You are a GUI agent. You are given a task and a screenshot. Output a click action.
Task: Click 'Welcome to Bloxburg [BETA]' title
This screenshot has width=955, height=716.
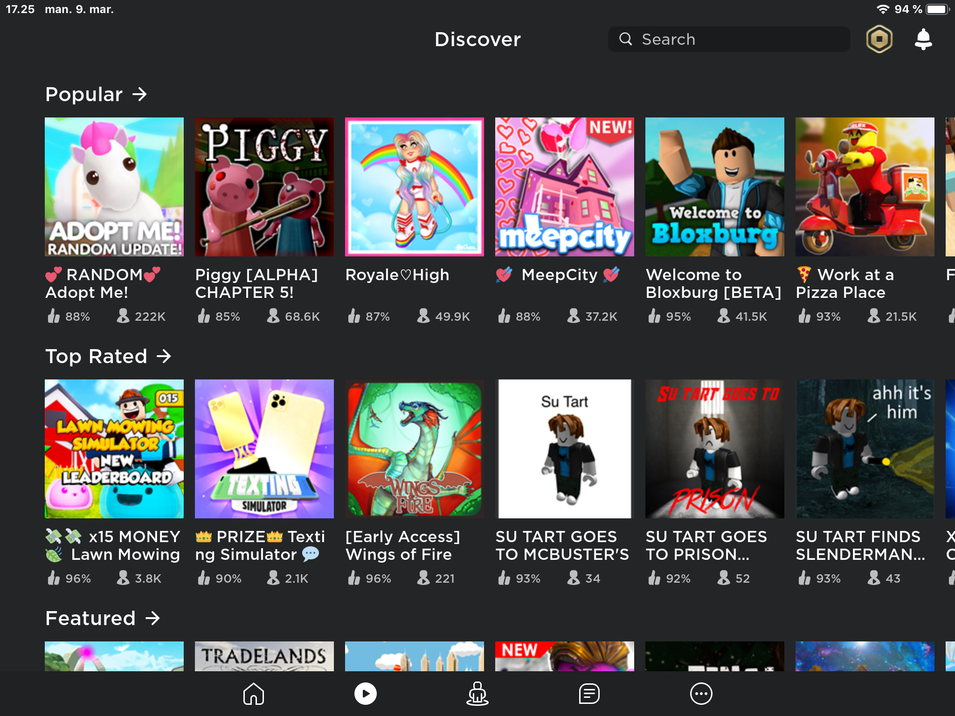point(713,283)
